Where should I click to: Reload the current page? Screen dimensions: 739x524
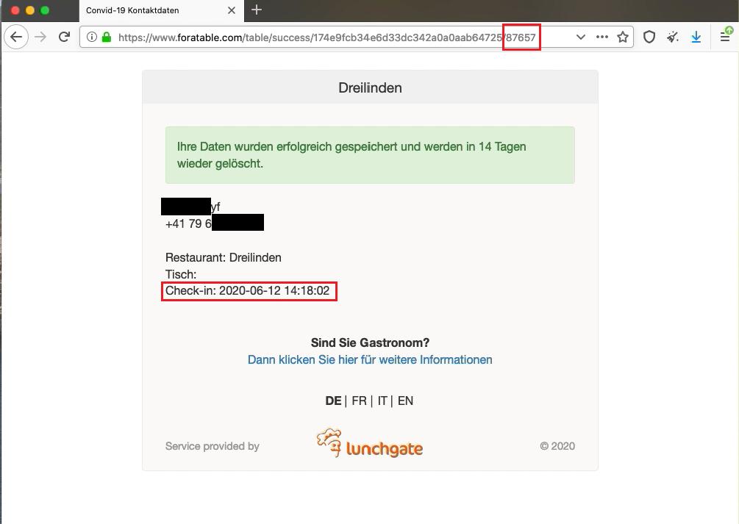[x=64, y=37]
